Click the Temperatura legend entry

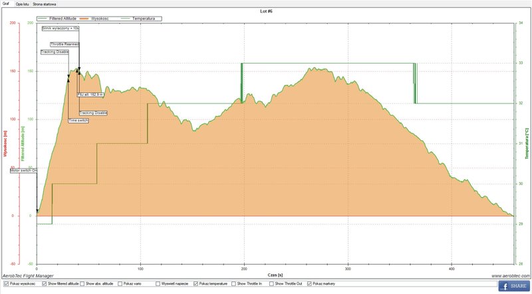[x=142, y=19]
